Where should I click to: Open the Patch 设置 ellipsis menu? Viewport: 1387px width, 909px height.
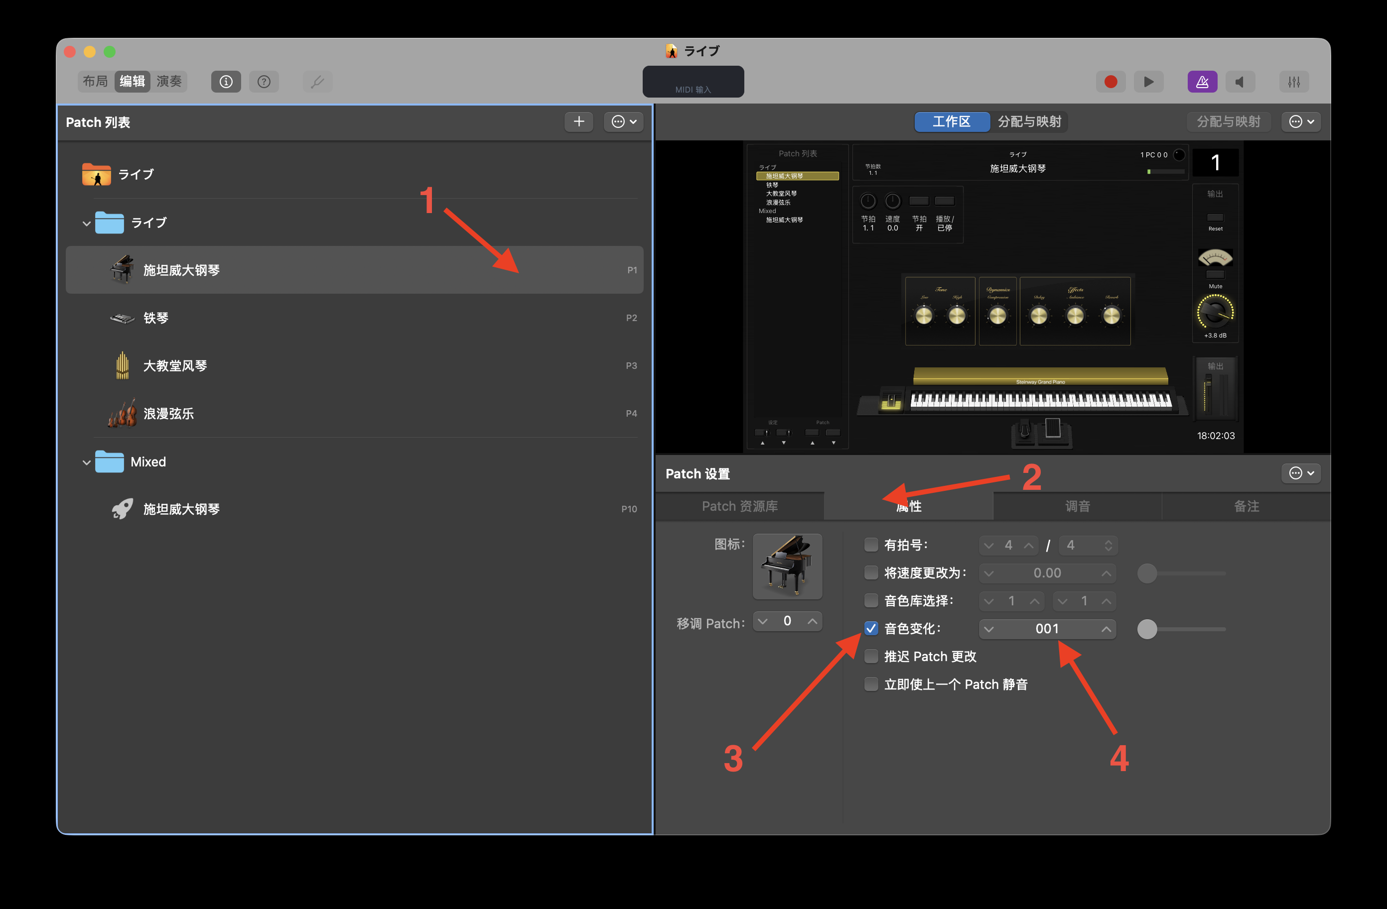click(1301, 473)
